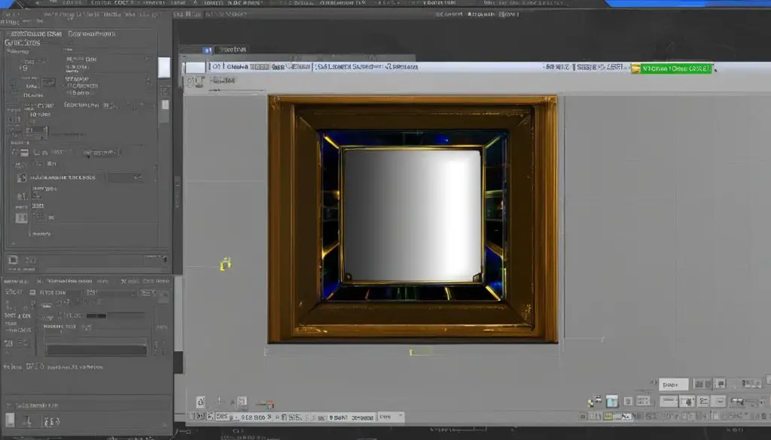Screen dimensions: 771x440
Task: Click the yellow marker beneath the gold frame
Action: point(412,351)
